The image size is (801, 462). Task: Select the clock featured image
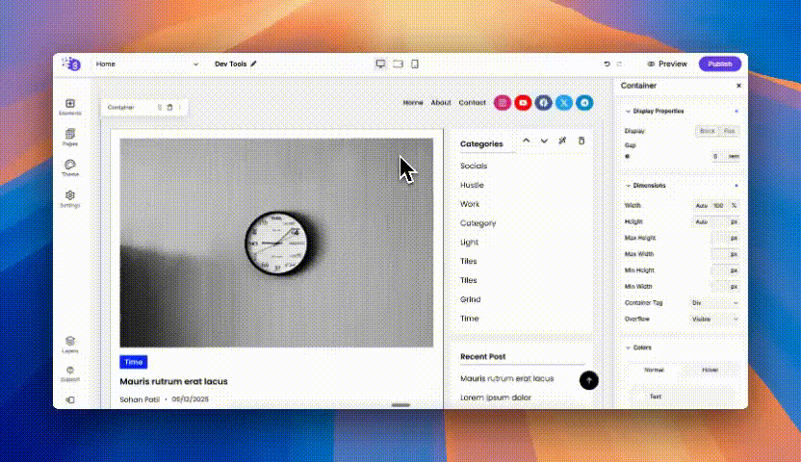click(276, 243)
